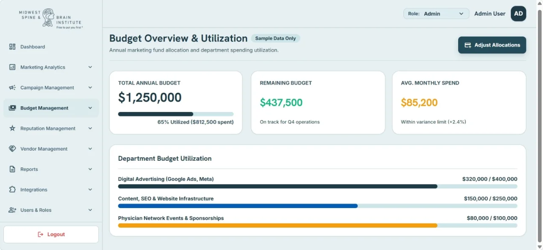Click Content, SEO & Website Infrastructure label

pyautogui.click(x=166, y=198)
